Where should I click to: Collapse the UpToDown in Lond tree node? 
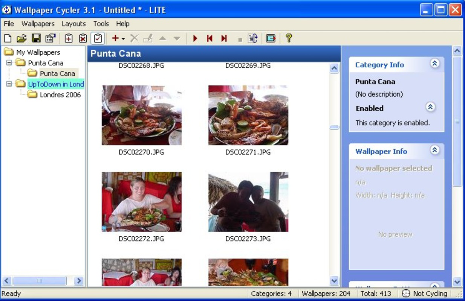pos(9,84)
